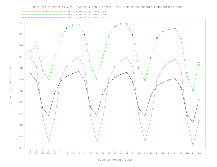Select legend entry PARM=O_MEAN MODEL=NAM/218

(x=85, y=11)
